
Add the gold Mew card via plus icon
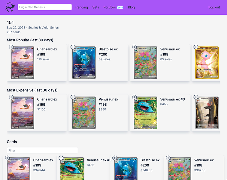pos(196,47)
